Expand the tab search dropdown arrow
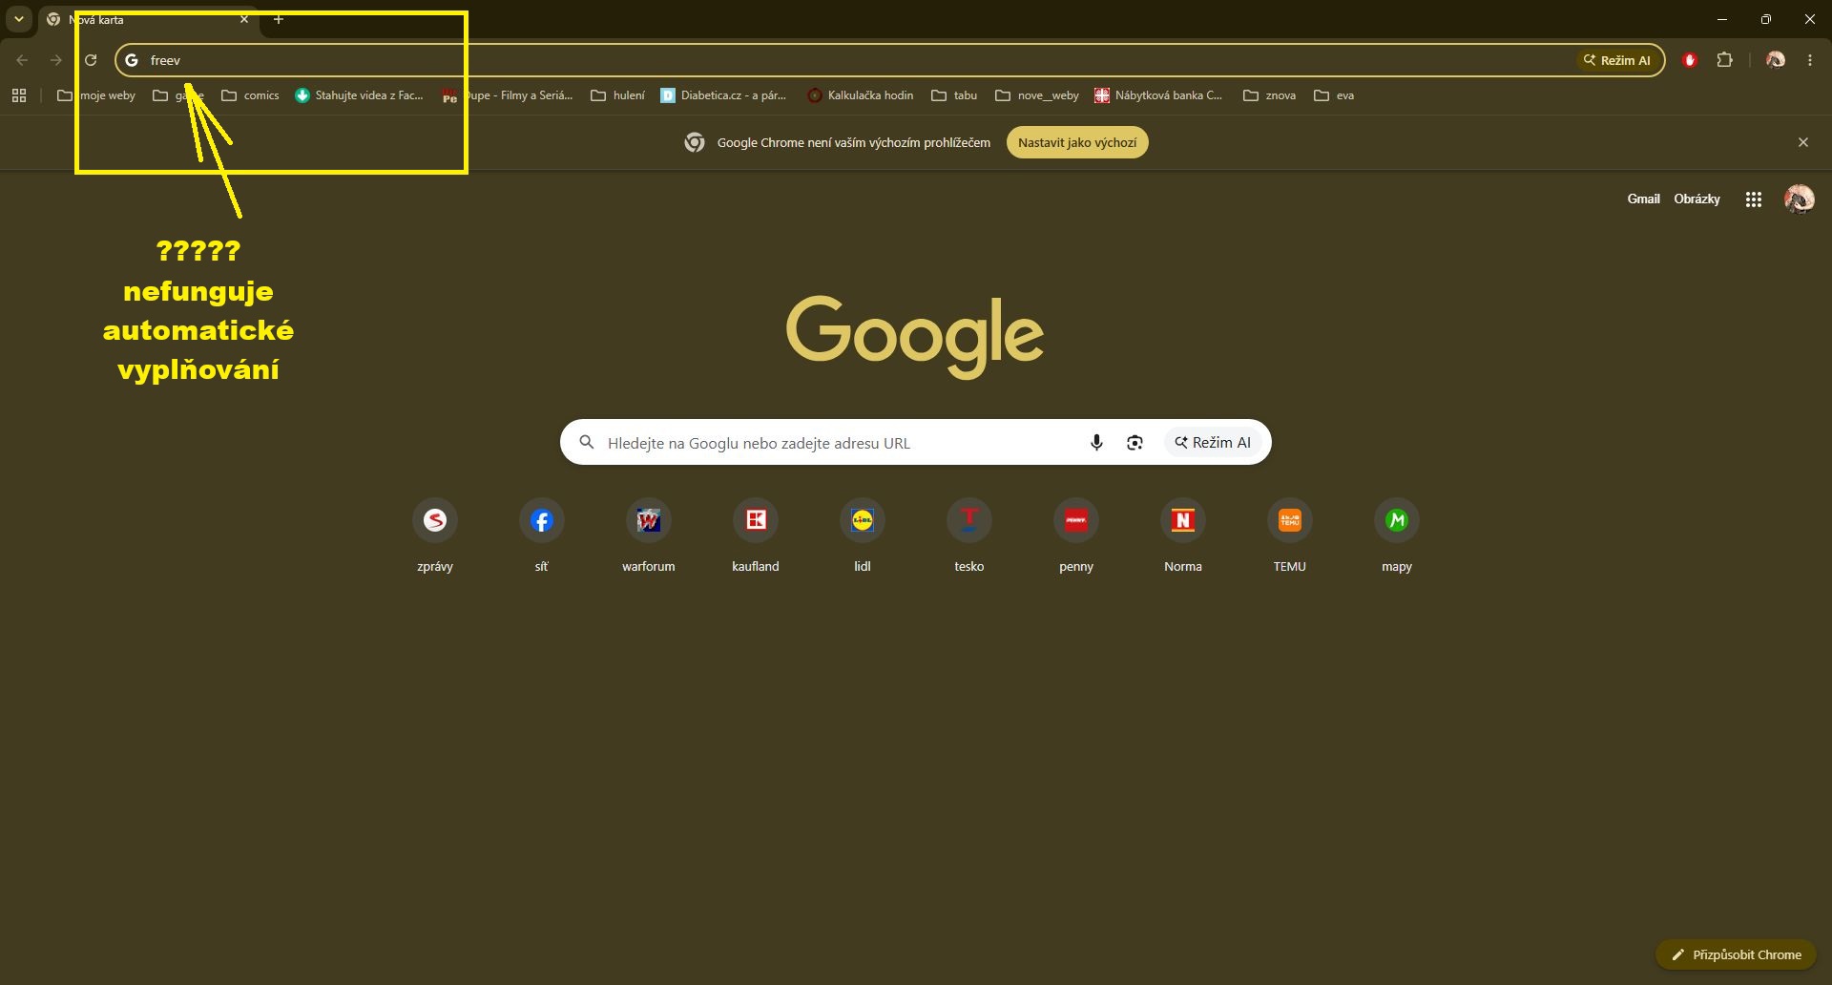This screenshot has width=1832, height=985. (18, 19)
